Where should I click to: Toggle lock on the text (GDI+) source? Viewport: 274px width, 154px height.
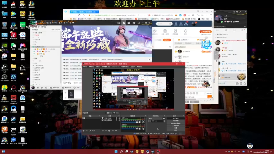click(x=119, y=118)
